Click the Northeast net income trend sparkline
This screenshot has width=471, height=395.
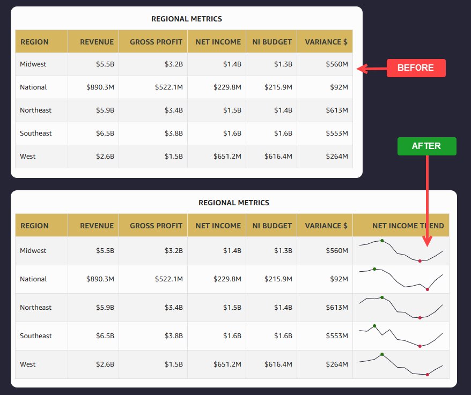401,308
